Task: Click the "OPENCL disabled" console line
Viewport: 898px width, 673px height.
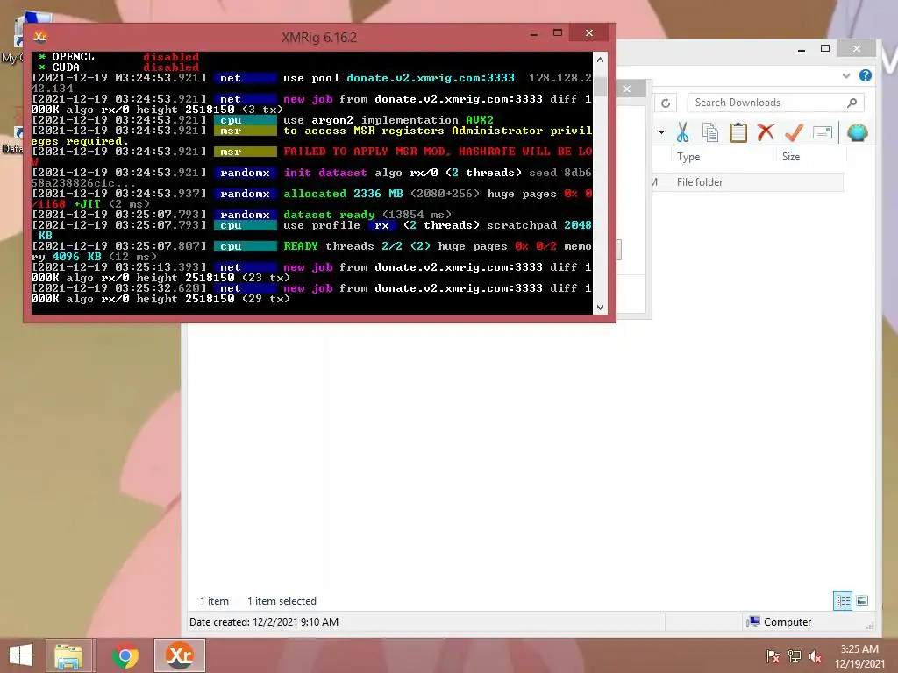Action: [119, 57]
